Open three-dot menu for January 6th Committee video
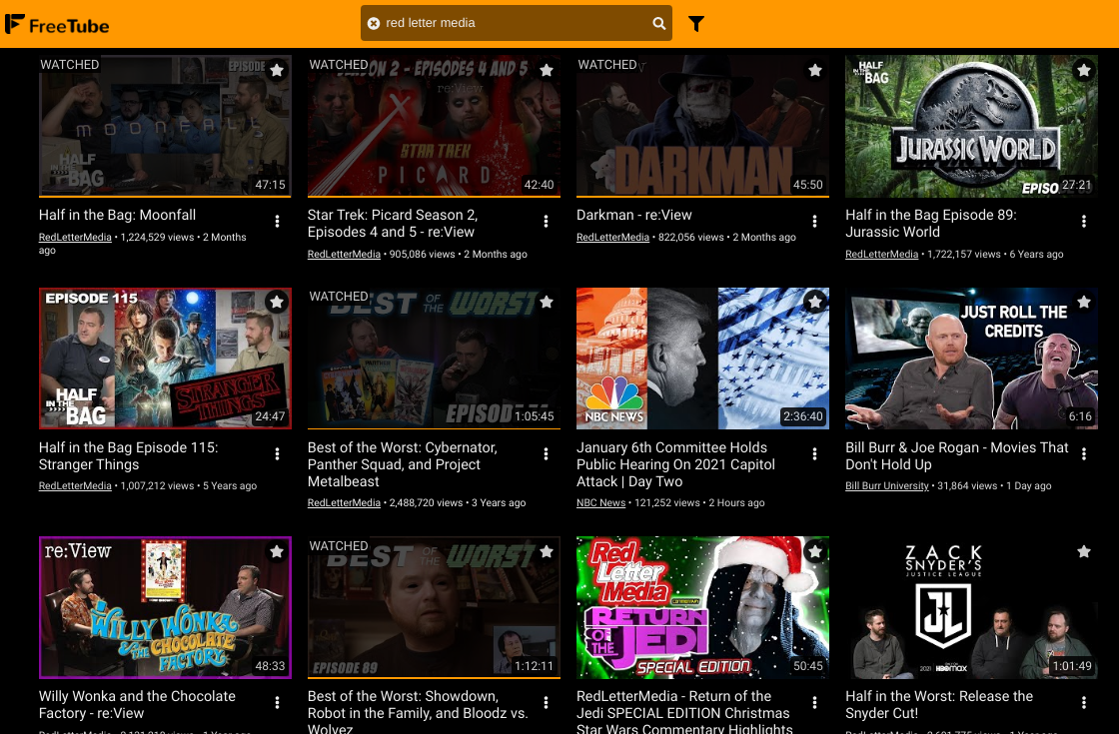Screen dimensions: 1119x734 click(815, 453)
